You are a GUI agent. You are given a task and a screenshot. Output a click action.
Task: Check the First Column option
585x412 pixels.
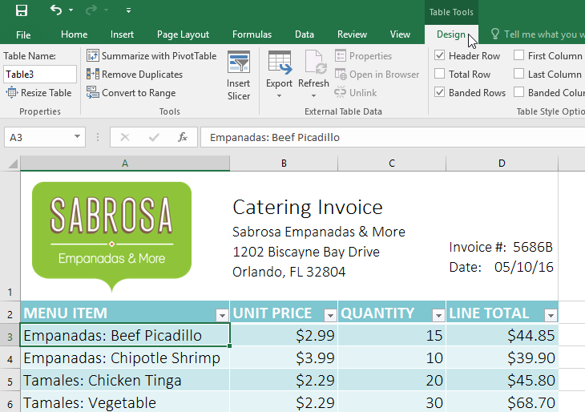point(518,56)
